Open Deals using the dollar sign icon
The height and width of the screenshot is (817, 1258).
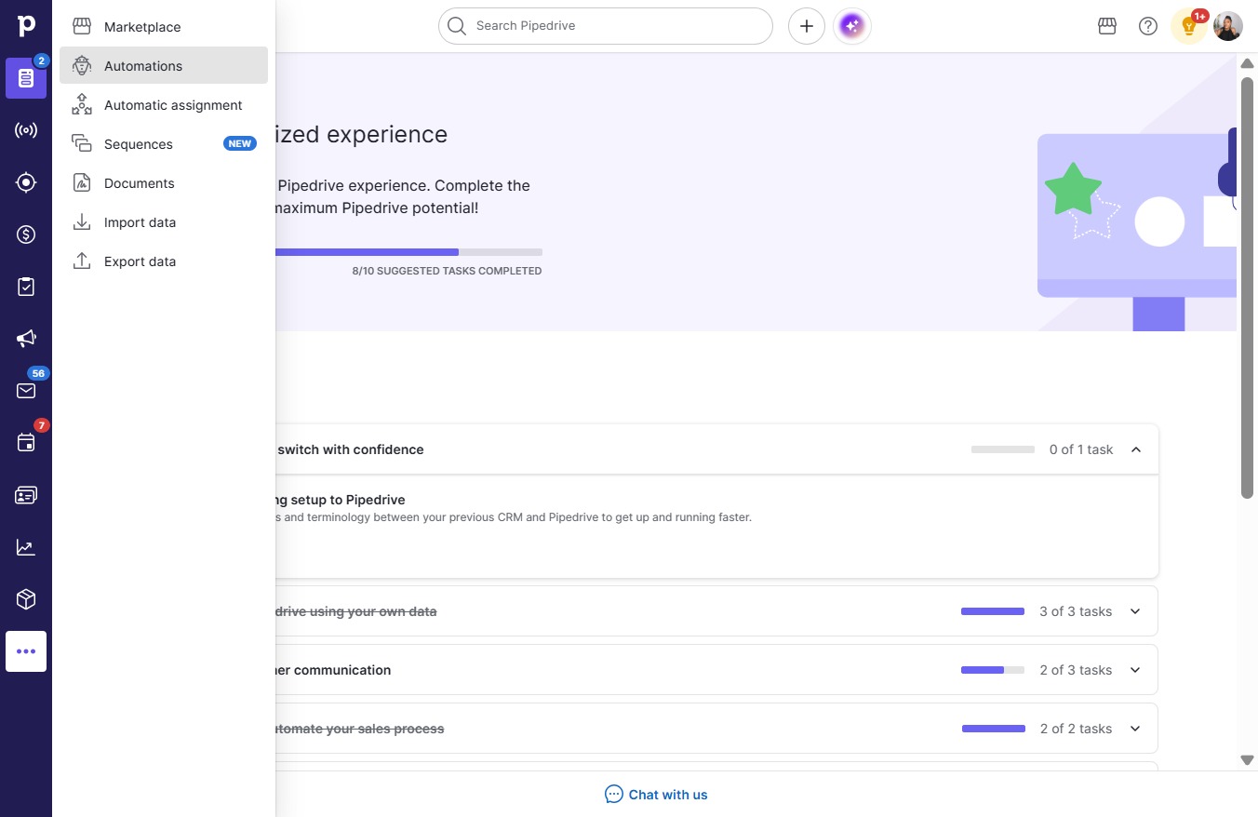[x=26, y=234]
